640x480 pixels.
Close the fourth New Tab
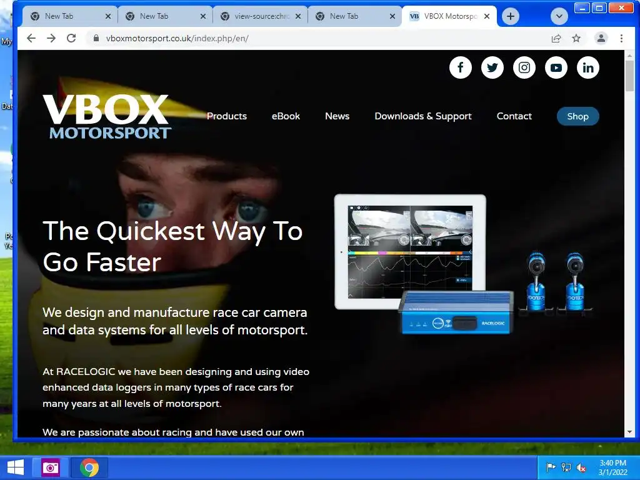pyautogui.click(x=392, y=16)
